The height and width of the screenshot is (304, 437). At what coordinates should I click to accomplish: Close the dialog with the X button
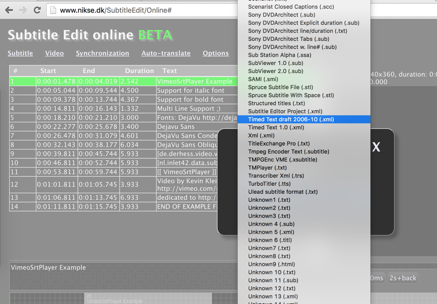tap(376, 147)
